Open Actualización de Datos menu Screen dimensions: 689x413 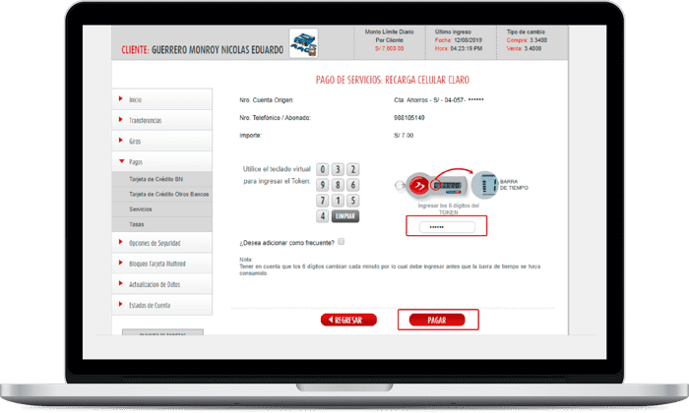[162, 284]
